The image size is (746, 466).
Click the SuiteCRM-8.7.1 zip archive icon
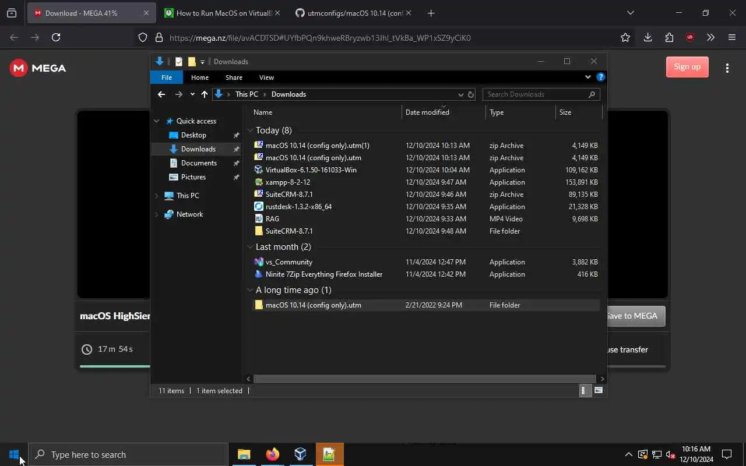[259, 195]
